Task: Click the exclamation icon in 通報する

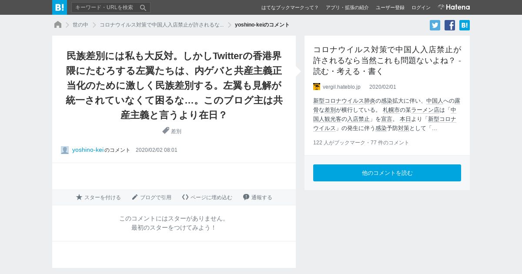Action: coord(246,197)
